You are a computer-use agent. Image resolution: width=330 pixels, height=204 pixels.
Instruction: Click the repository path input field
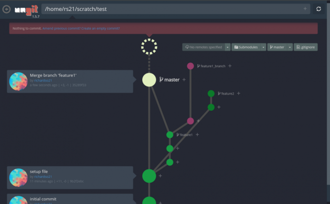(x=171, y=9)
